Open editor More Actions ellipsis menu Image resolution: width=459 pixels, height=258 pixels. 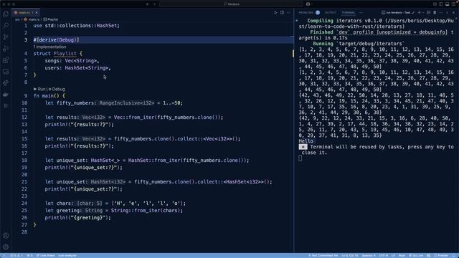click(x=288, y=13)
